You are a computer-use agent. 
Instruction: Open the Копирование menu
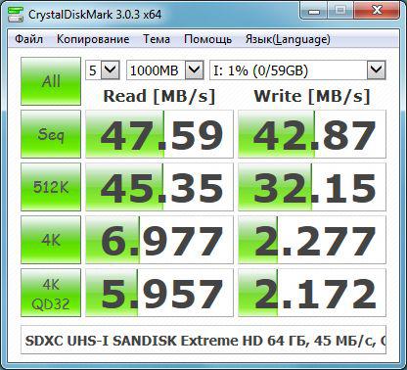pos(93,39)
